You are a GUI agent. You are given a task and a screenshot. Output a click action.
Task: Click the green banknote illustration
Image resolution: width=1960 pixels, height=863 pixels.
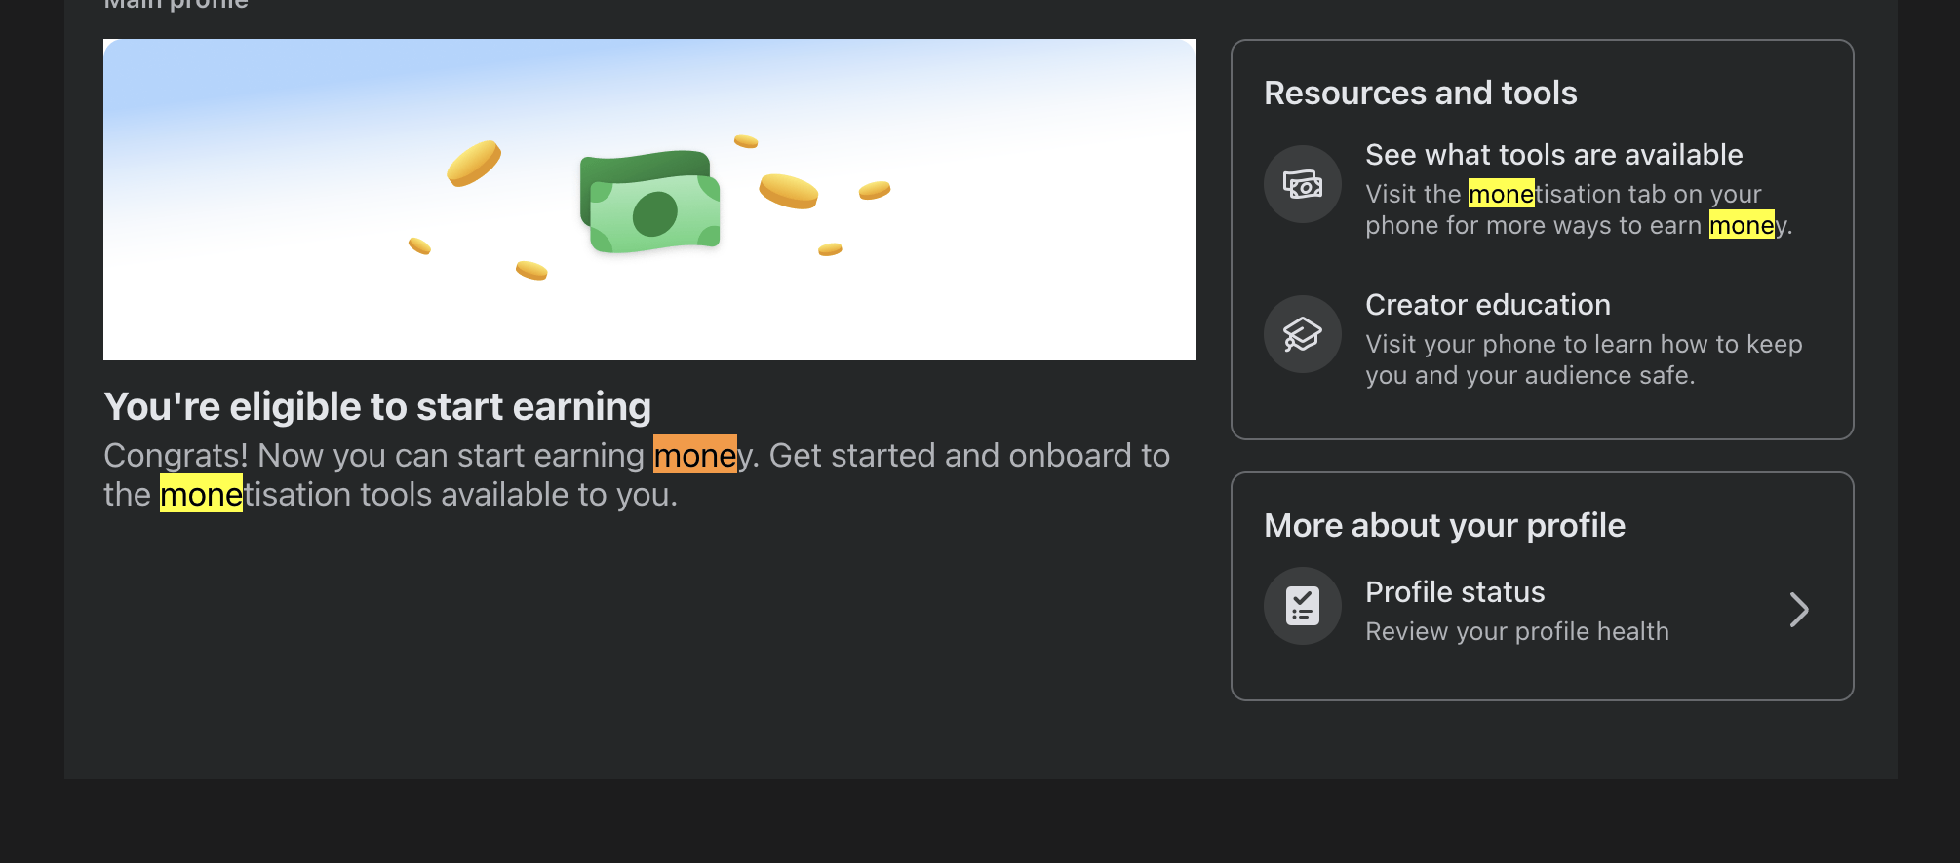coord(650,202)
